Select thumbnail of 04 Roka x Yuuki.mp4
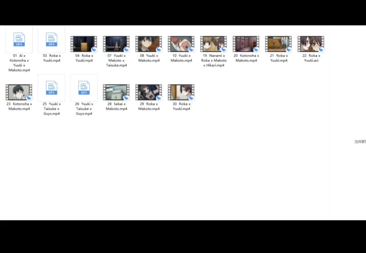The width and height of the screenshot is (366, 253). click(84, 44)
